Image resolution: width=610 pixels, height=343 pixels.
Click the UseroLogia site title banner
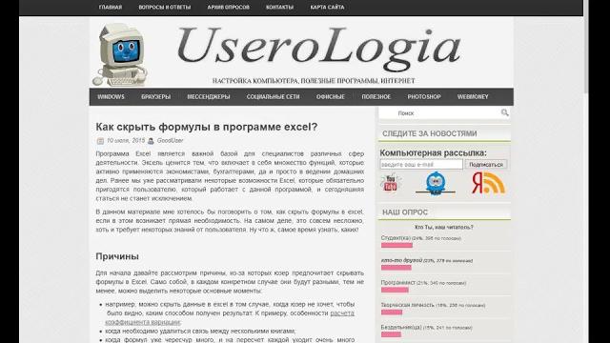(318, 46)
